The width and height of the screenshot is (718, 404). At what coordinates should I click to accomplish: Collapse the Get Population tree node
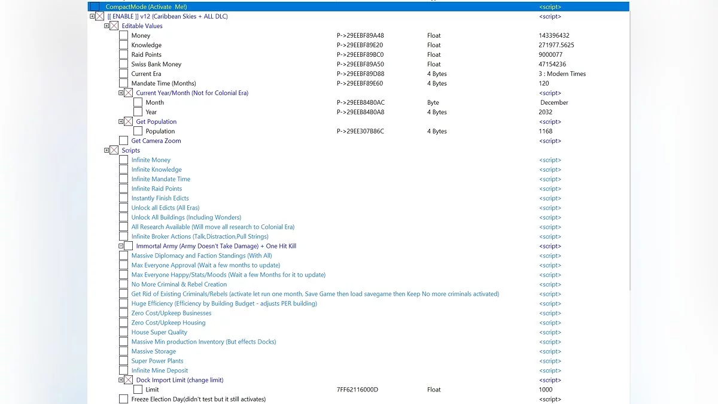click(x=121, y=121)
